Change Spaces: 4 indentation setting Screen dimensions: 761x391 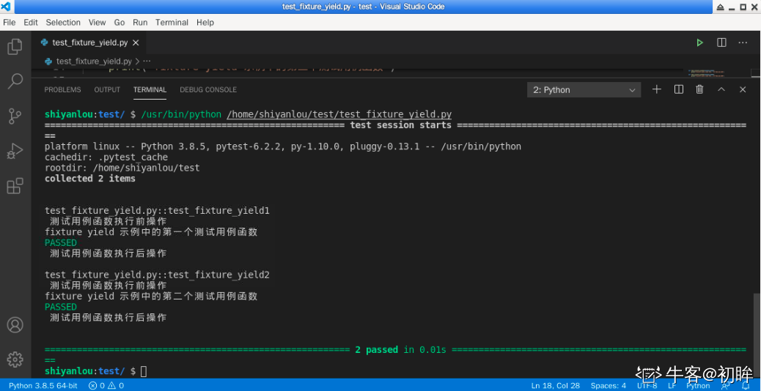coord(608,386)
